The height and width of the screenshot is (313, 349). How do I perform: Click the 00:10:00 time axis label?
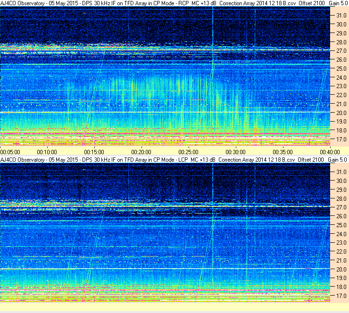[47, 152]
